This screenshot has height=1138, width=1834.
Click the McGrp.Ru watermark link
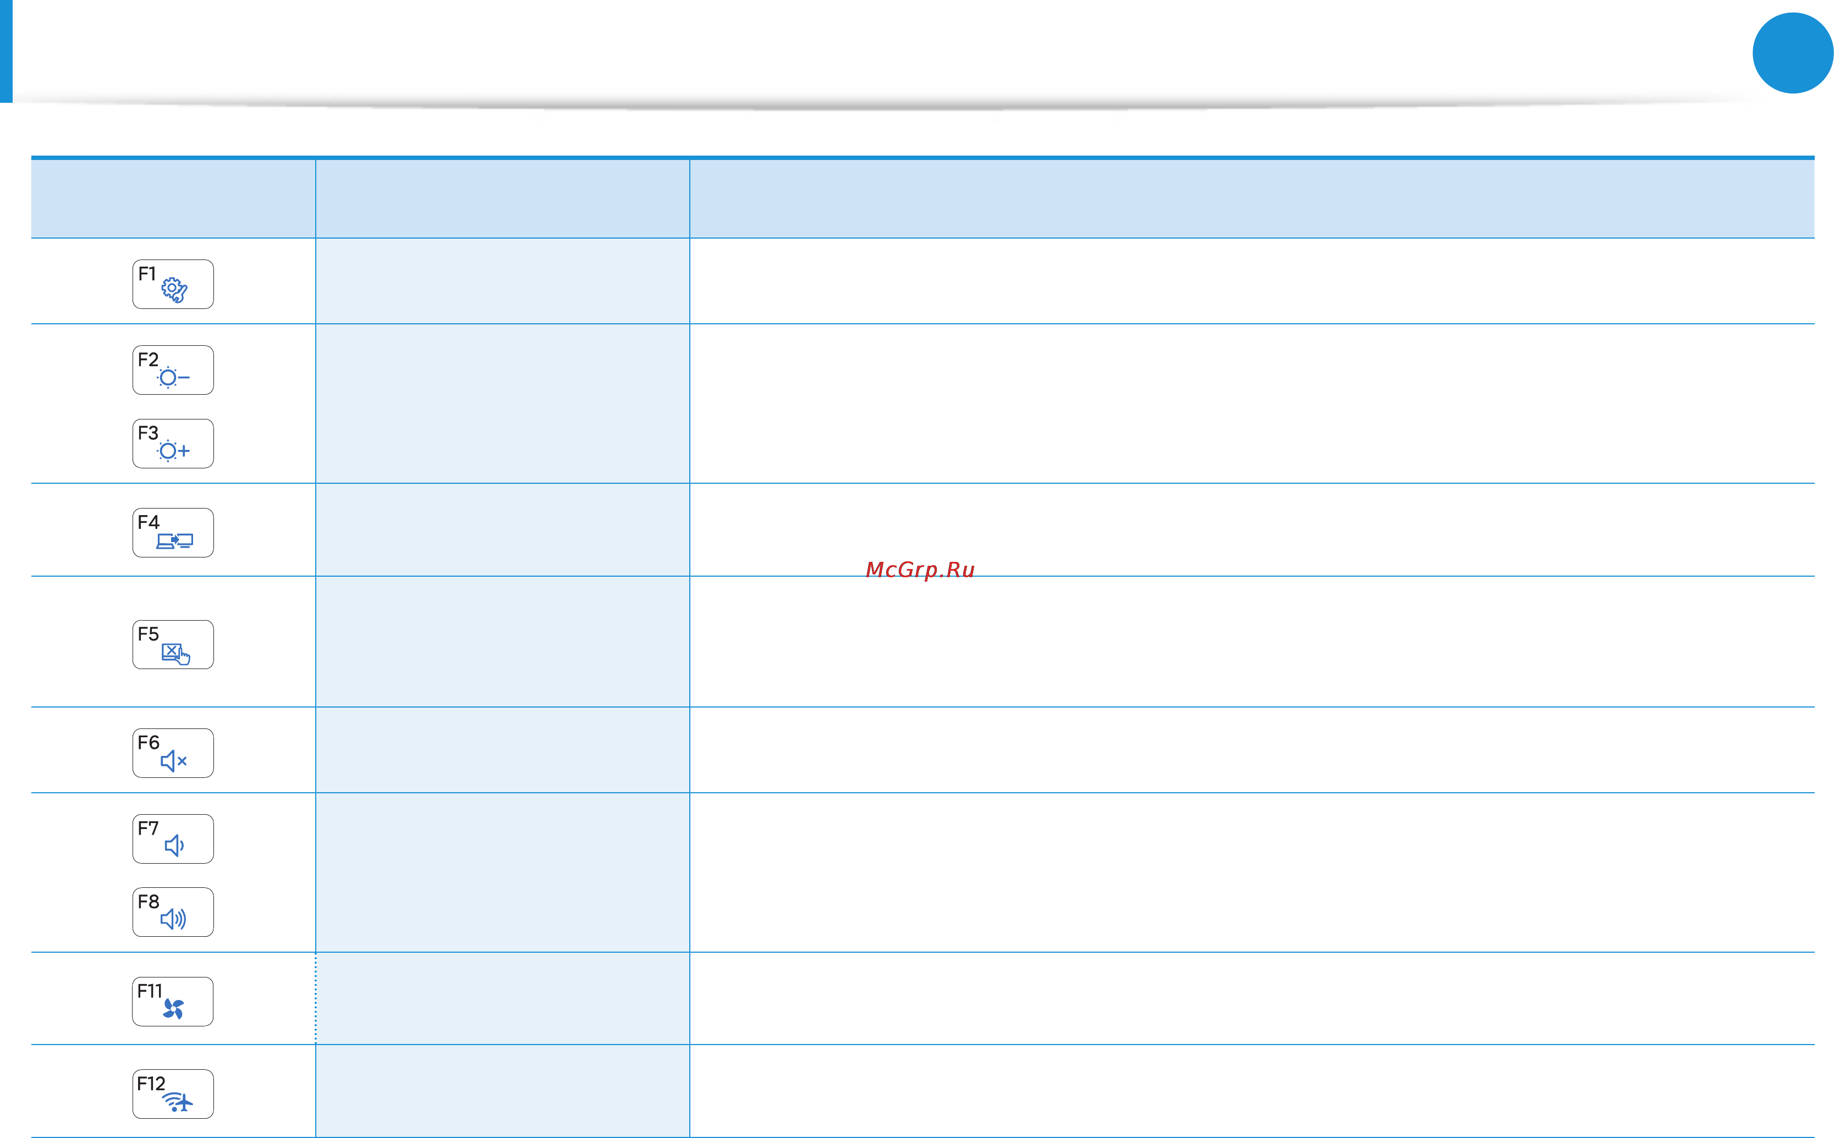click(x=920, y=570)
